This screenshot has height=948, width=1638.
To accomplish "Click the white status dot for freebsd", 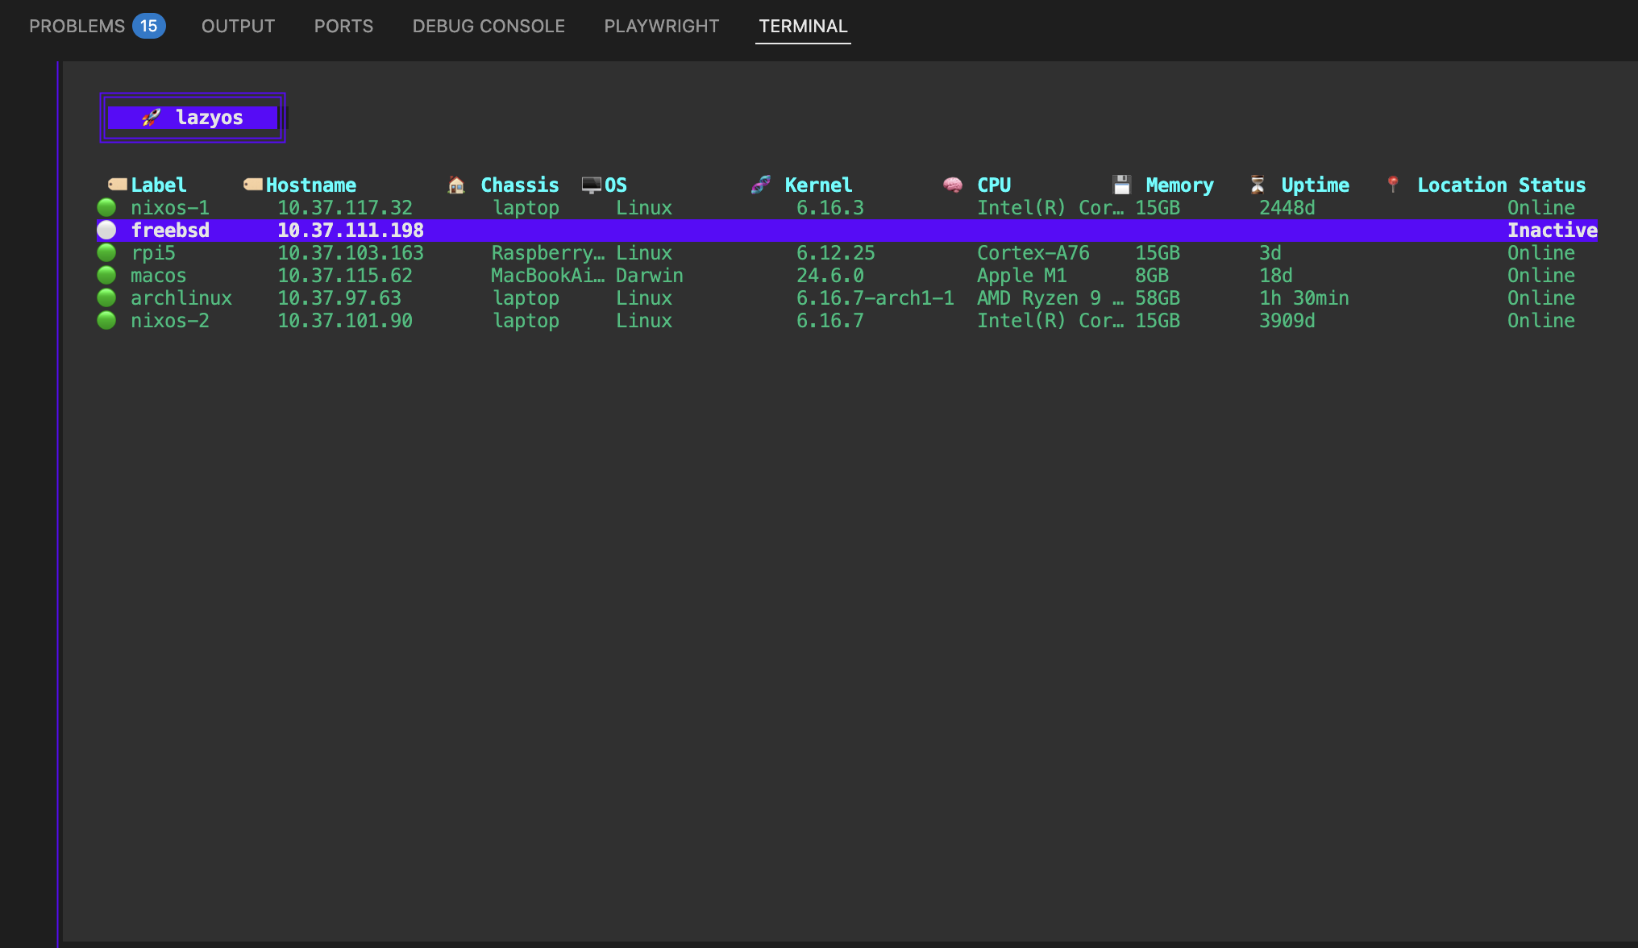I will tap(106, 231).
